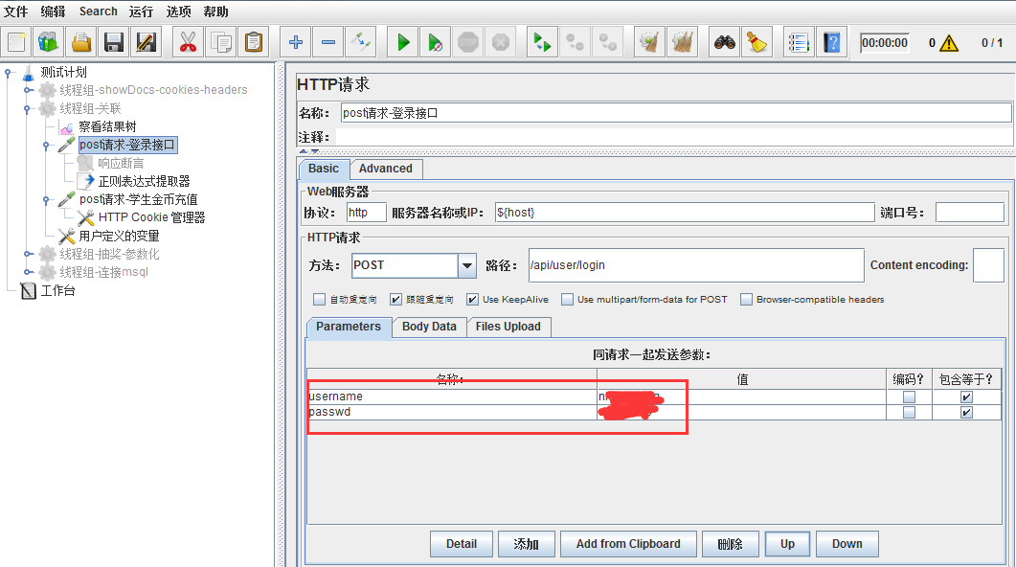The image size is (1016, 567).
Task: Click the Stop test icon
Action: 468,43
